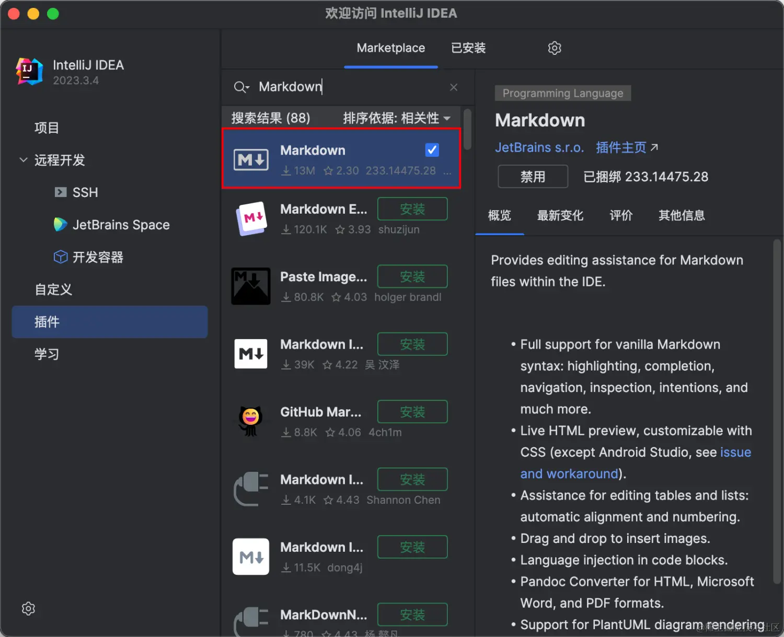Click the Markdown plugin M↓ icon
Screen dimensions: 784x637
[251, 159]
